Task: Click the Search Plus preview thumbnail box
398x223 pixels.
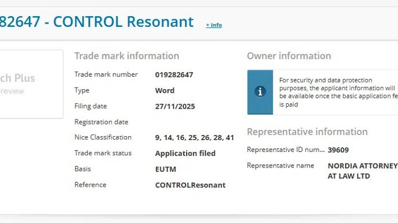Action: click(31, 84)
